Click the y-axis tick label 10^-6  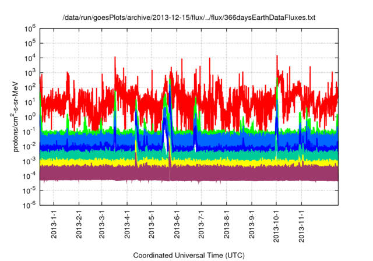29,205
